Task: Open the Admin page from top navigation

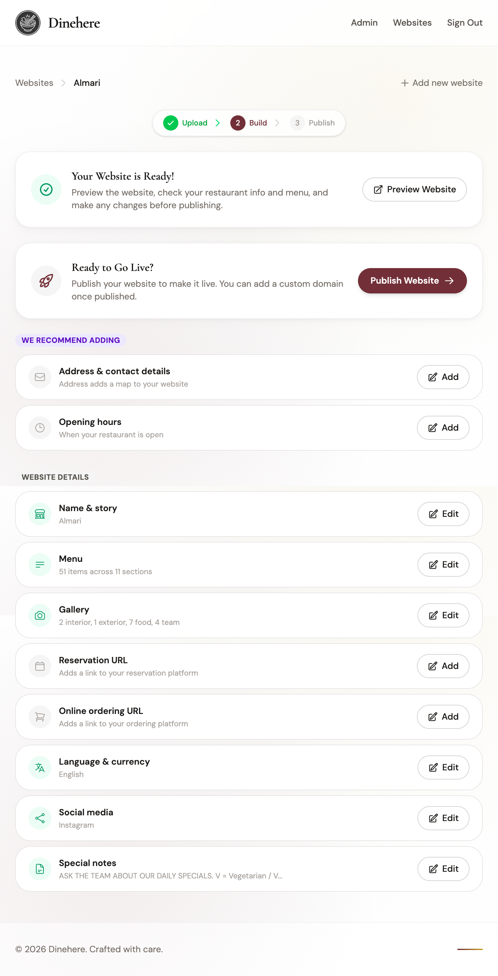Action: coord(364,23)
